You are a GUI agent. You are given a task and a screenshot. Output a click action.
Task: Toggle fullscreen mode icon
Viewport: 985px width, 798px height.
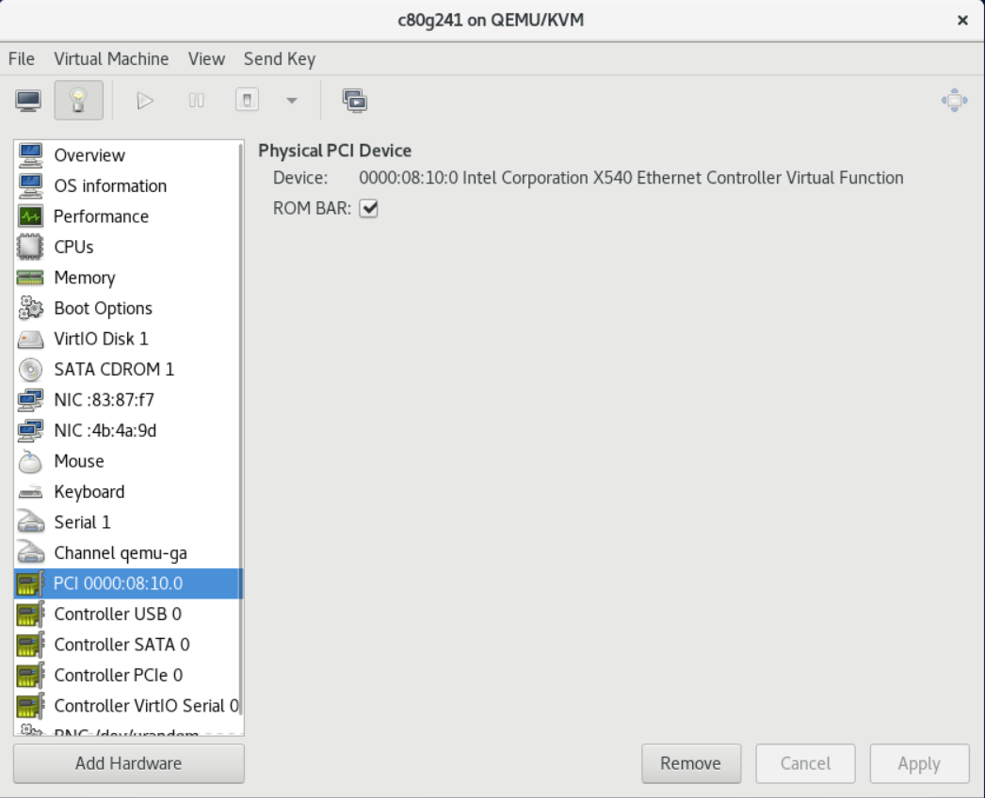pyautogui.click(x=954, y=101)
